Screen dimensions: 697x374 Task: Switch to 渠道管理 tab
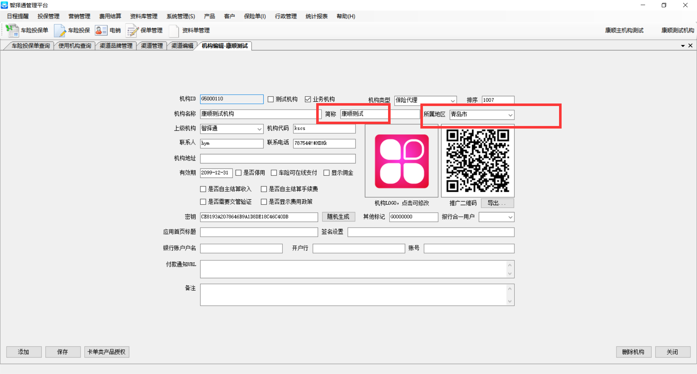point(152,46)
